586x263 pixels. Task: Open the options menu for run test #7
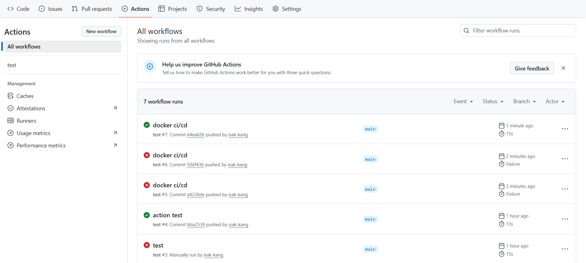click(565, 129)
